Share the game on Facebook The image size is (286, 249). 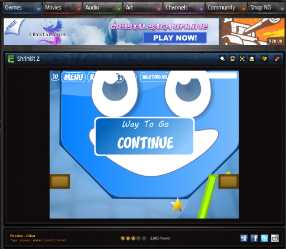pyautogui.click(x=254, y=238)
